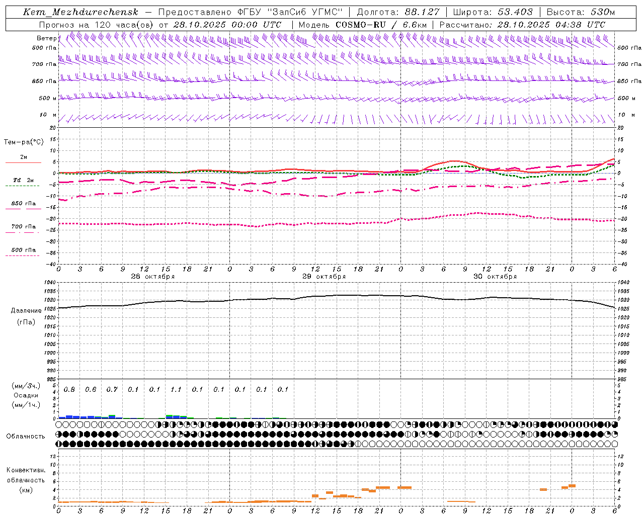Click the Тем-ра(°C) axis title
The width and height of the screenshot is (644, 515).
(x=24, y=142)
